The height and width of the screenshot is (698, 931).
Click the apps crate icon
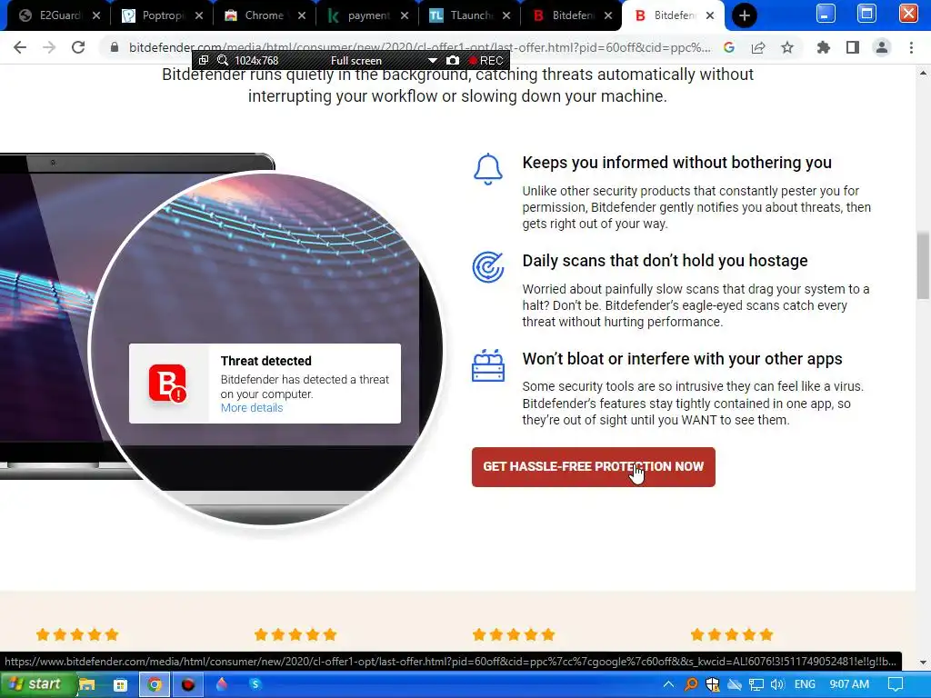click(x=488, y=365)
